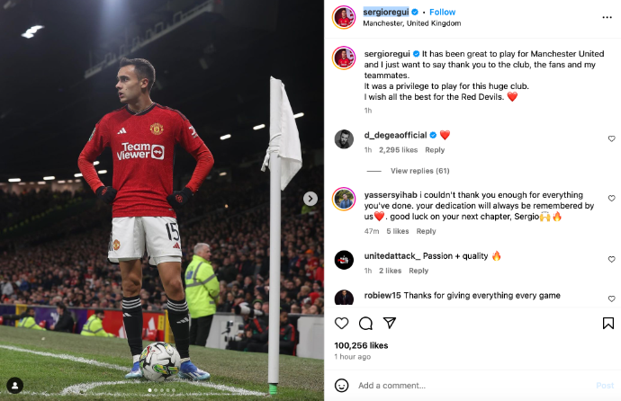Screen dimensions: 621x401
Task: Follow sergioregui account
Action: pos(443,13)
